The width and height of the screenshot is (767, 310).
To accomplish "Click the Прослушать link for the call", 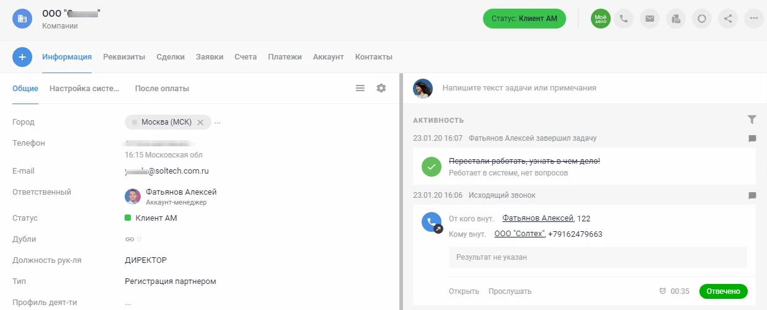I will point(510,291).
